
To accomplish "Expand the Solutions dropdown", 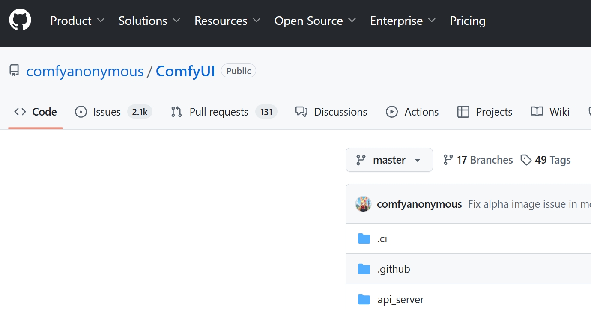I will pyautogui.click(x=149, y=21).
